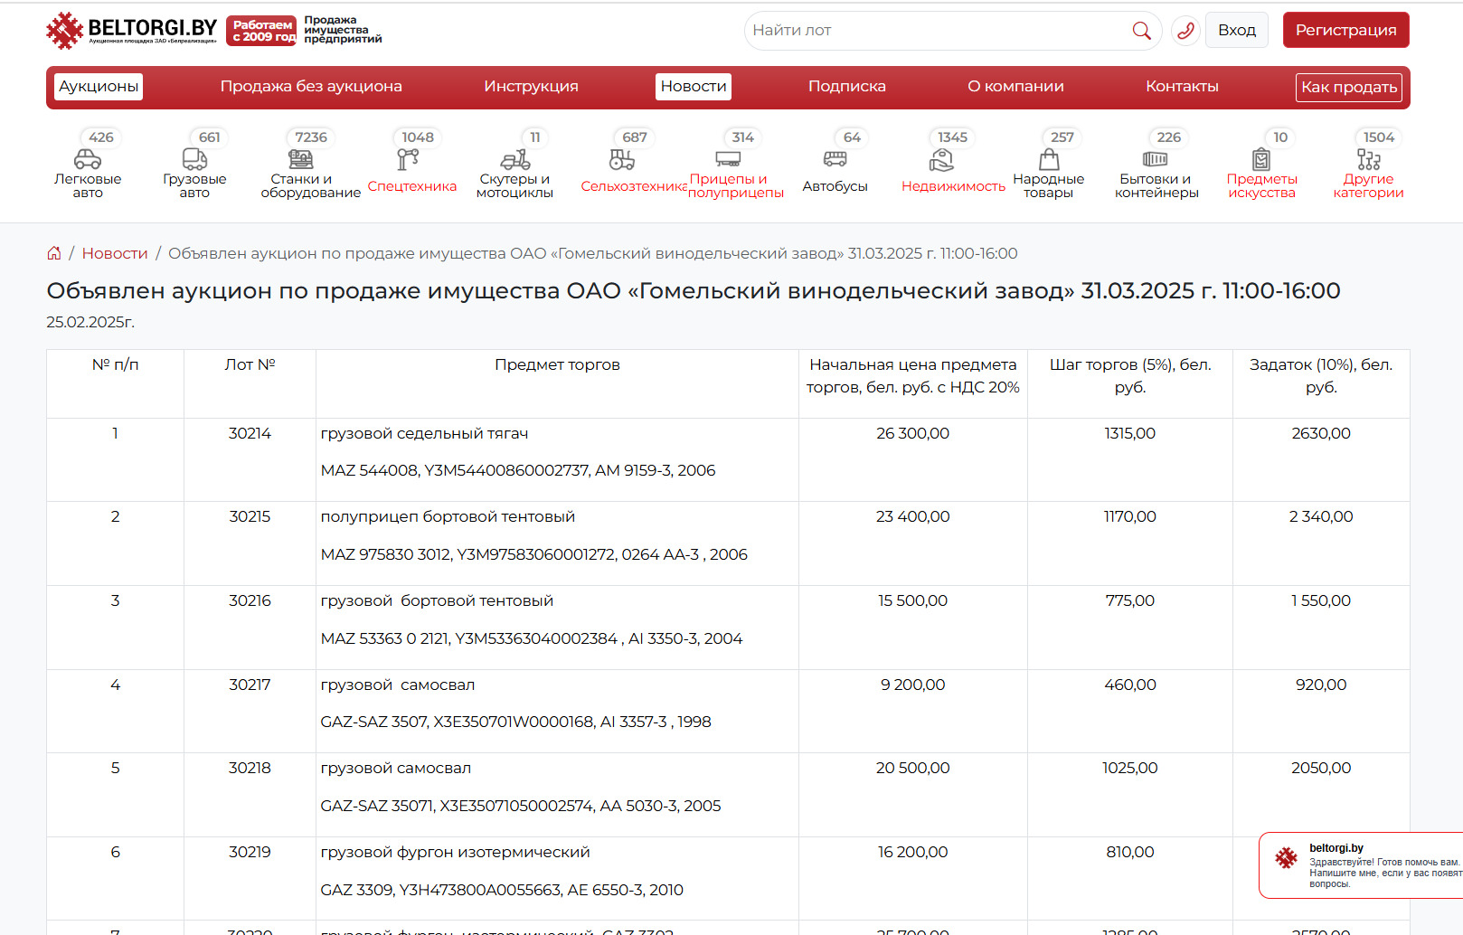The image size is (1463, 935).
Task: Click the Продажа имущества предприятий banner
Action: [x=343, y=30]
